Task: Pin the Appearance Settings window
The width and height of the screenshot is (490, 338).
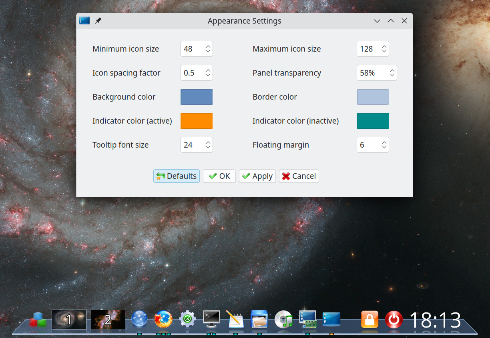Action: [98, 20]
